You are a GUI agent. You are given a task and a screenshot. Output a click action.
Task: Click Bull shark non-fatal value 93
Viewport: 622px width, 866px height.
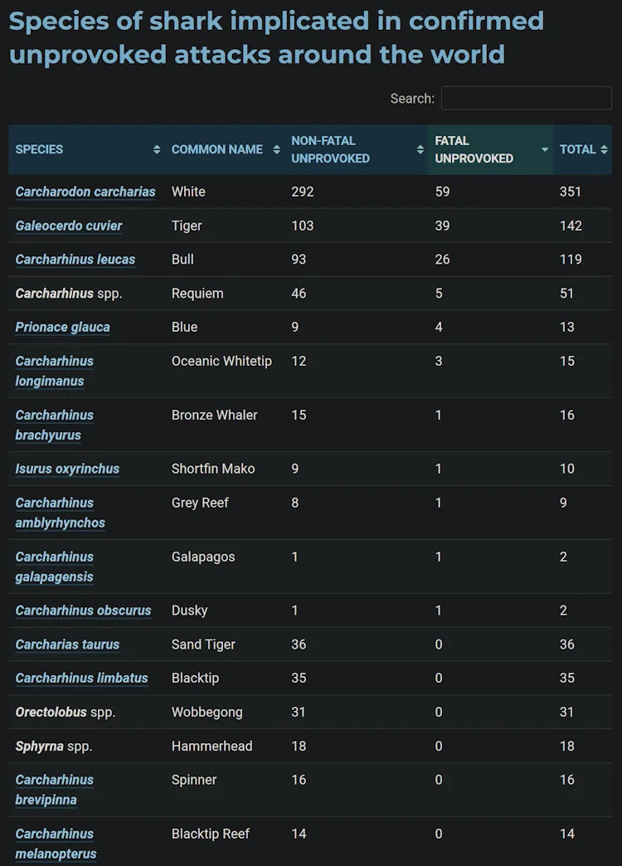pos(299,260)
